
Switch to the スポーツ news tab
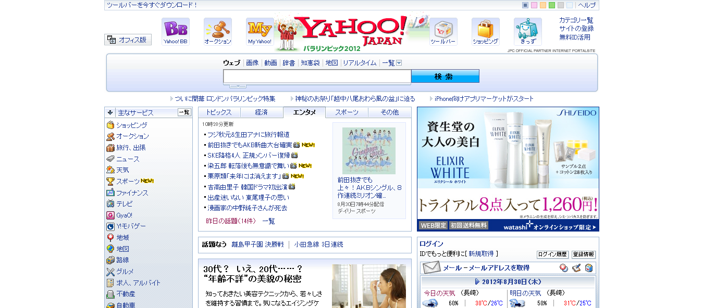(347, 112)
